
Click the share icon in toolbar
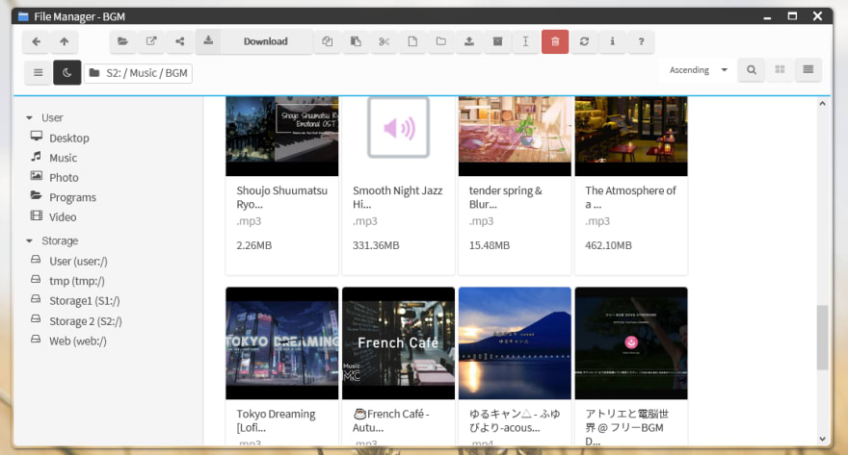click(180, 41)
